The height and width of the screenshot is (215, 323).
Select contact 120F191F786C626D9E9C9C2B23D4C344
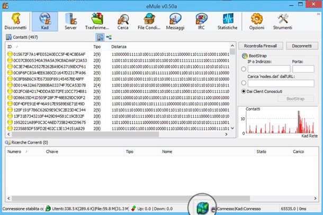click(118, 110)
